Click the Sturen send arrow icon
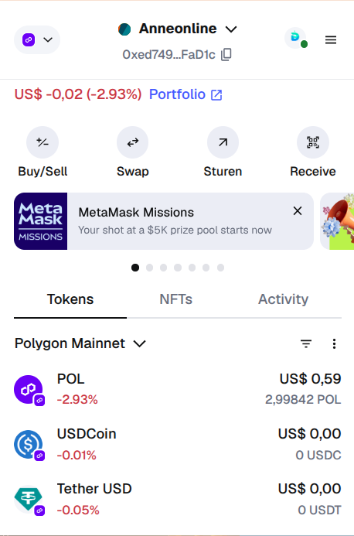The height and width of the screenshot is (536, 354). click(223, 142)
